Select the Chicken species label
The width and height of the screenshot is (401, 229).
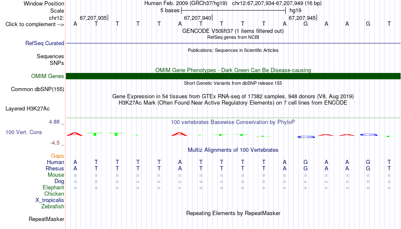(x=54, y=194)
